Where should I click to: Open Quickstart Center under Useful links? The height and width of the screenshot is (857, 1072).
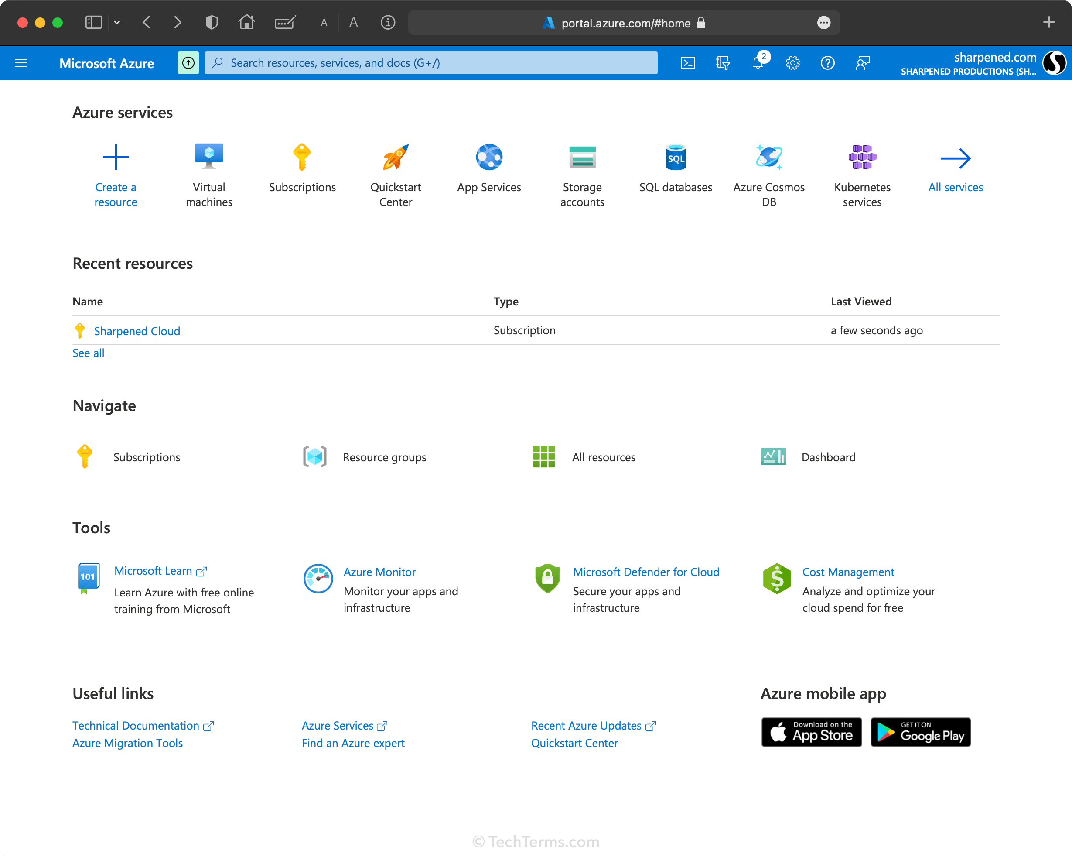pos(574,743)
